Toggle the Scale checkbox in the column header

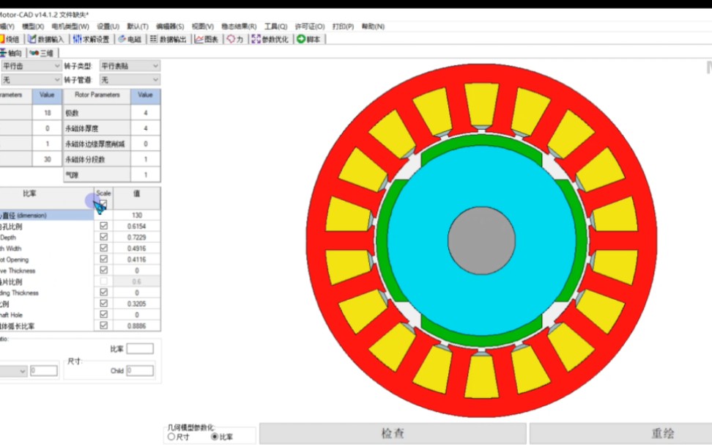tap(103, 203)
